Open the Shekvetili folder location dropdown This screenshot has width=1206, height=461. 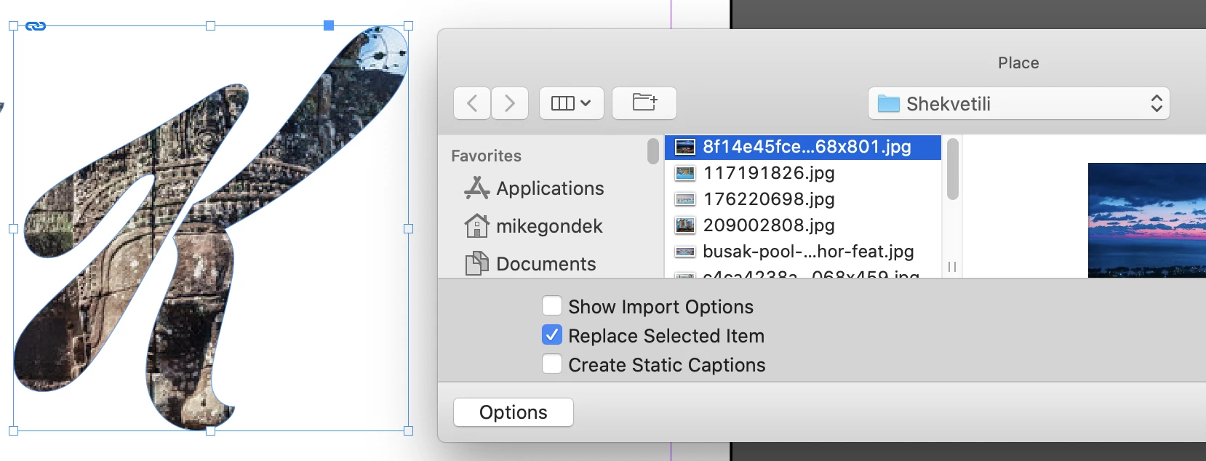1018,103
